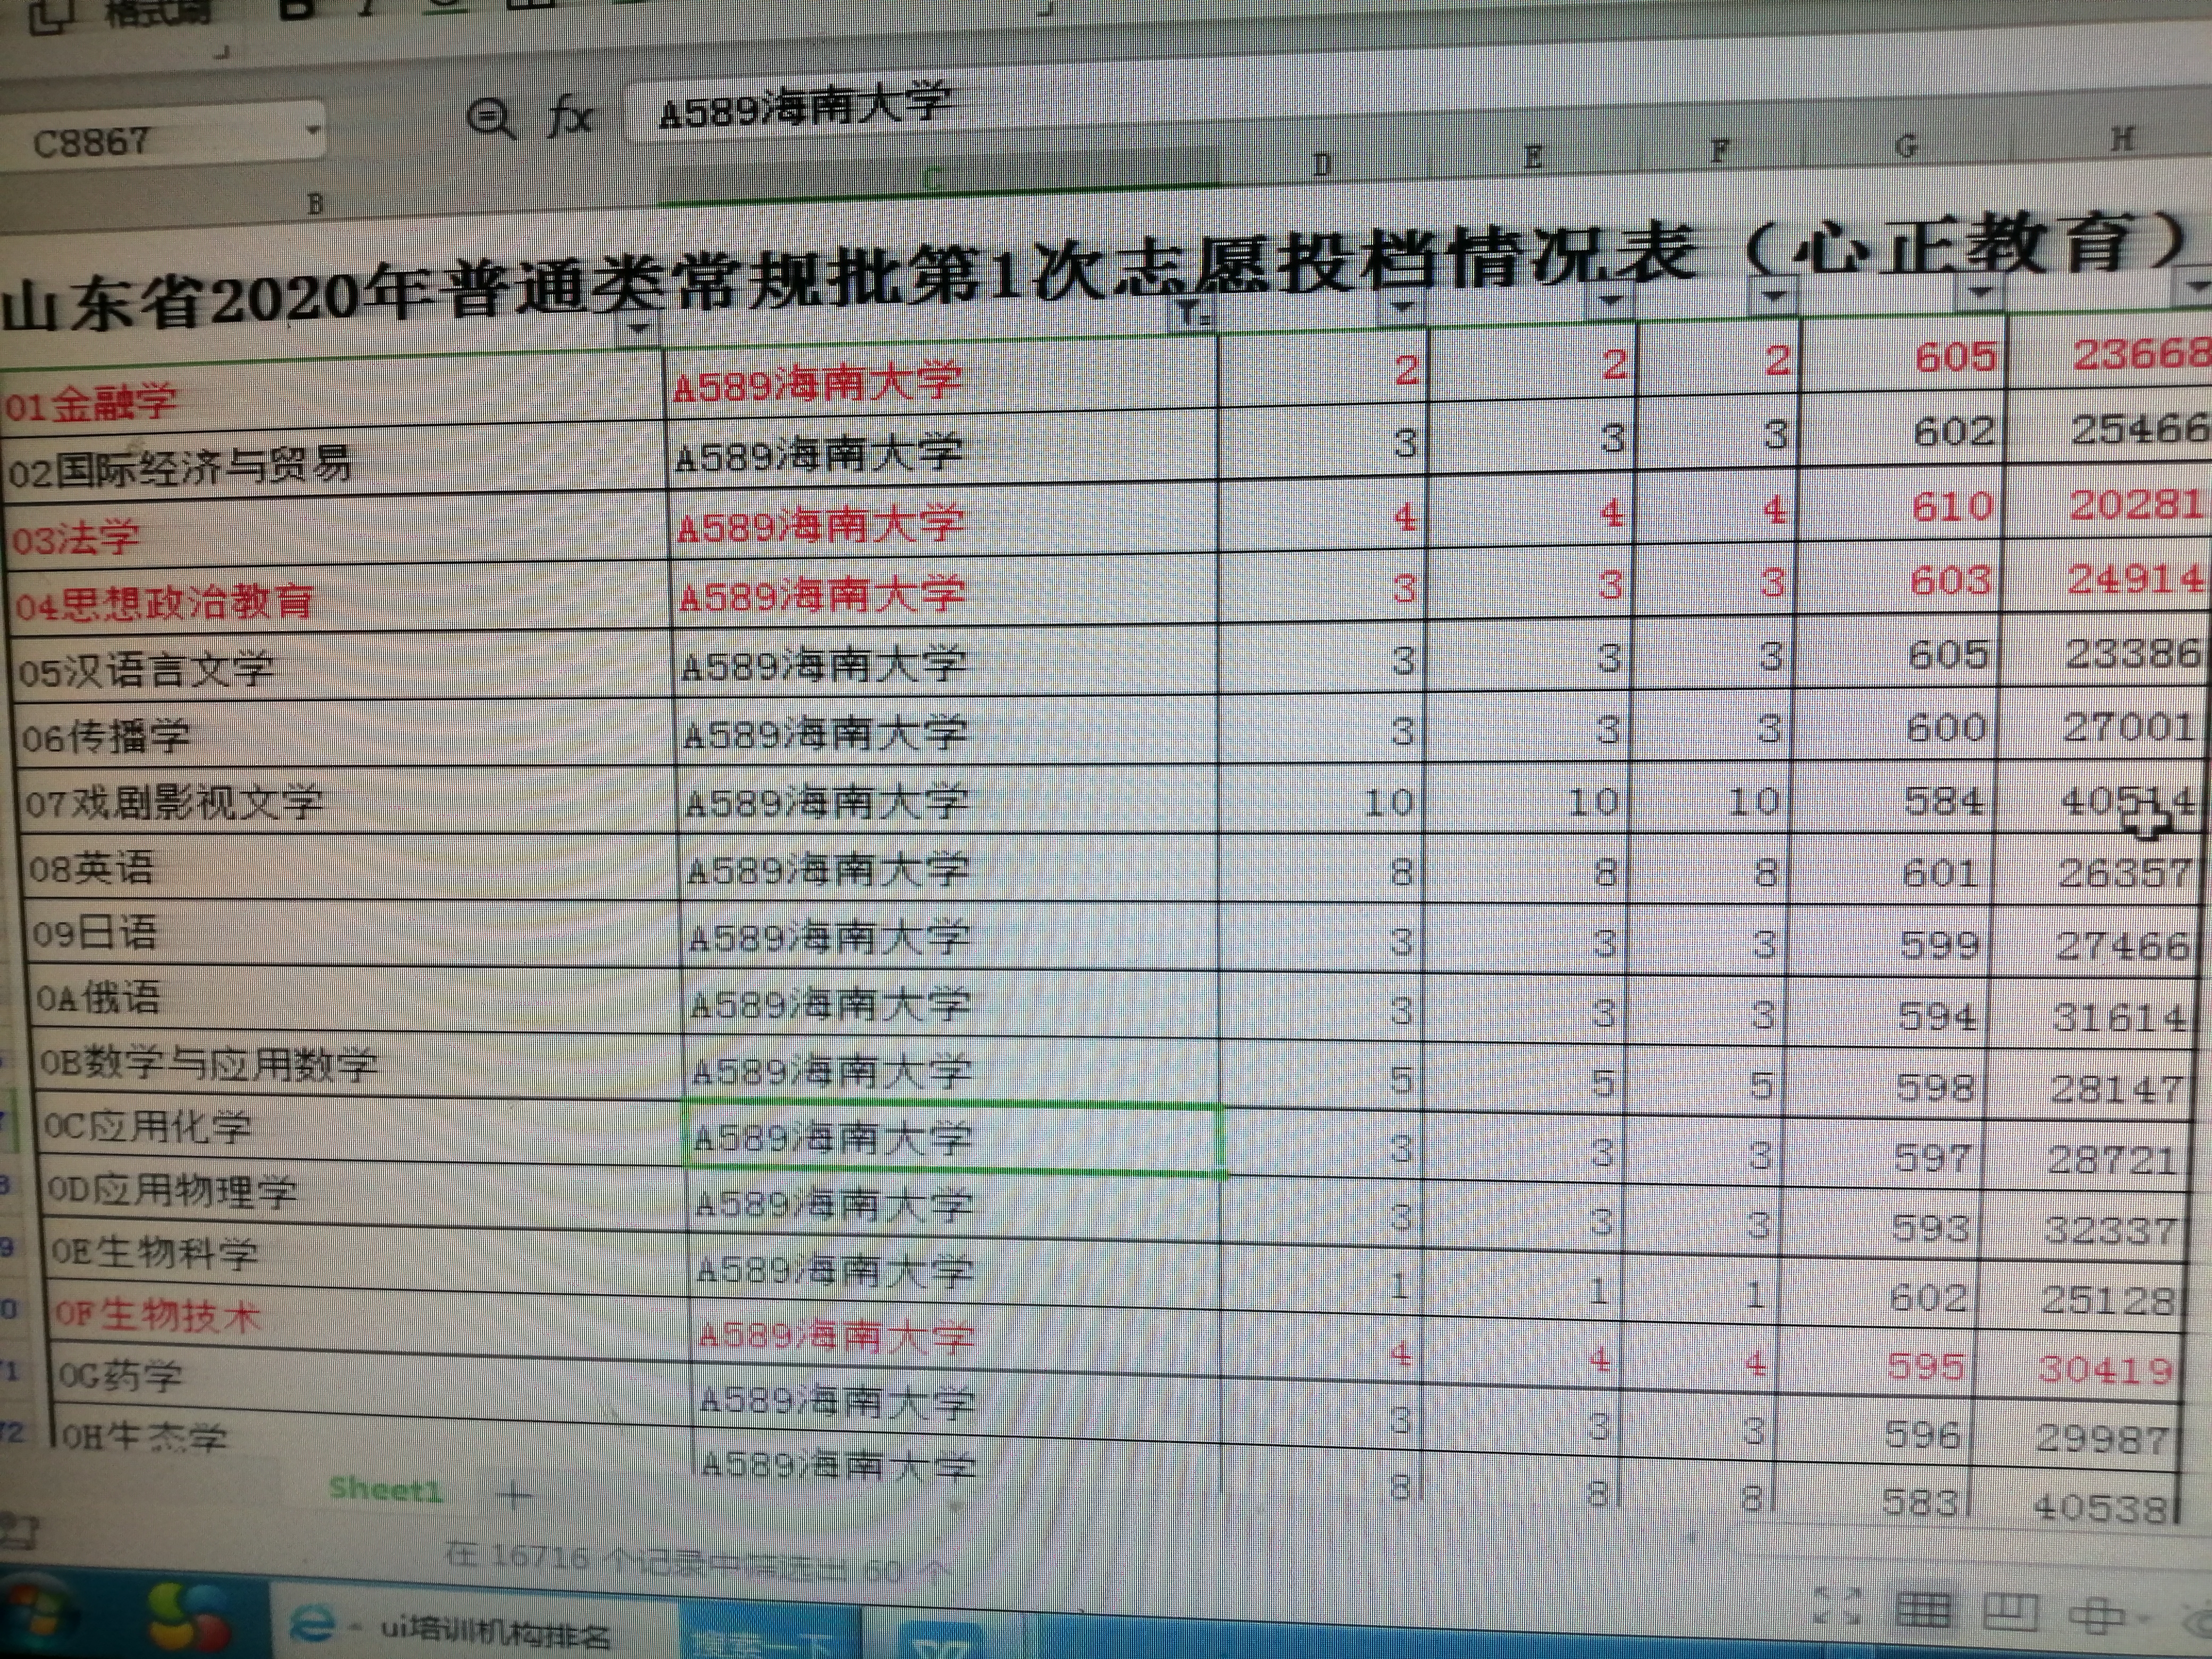Open the insert function fx button

pos(571,116)
